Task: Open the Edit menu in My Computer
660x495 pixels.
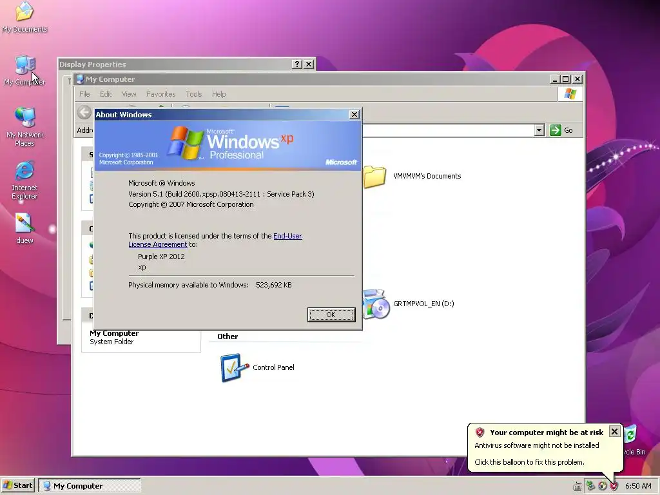Action: pyautogui.click(x=106, y=94)
